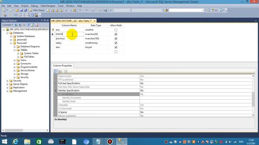This screenshot has height=145, width=259.
Task: Expand the personal2 database node
Action: point(11,40)
